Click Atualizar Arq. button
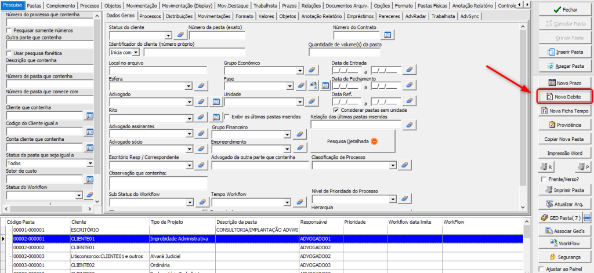 [x=565, y=203]
